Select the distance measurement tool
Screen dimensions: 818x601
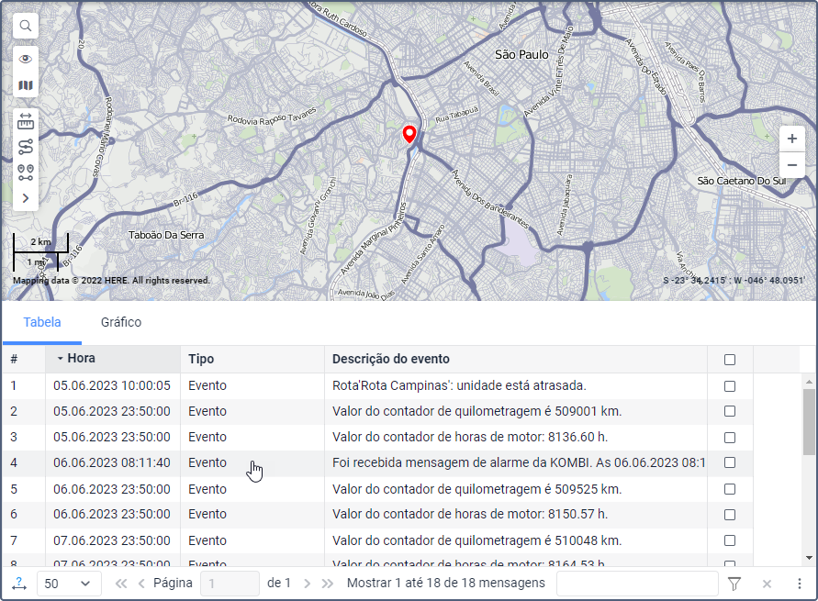coord(26,121)
